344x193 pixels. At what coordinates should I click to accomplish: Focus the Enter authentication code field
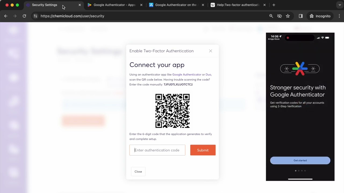[x=157, y=150]
